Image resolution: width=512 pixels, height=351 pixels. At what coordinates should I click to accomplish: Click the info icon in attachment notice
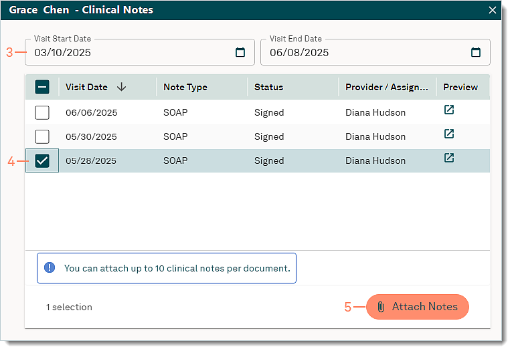pos(50,268)
